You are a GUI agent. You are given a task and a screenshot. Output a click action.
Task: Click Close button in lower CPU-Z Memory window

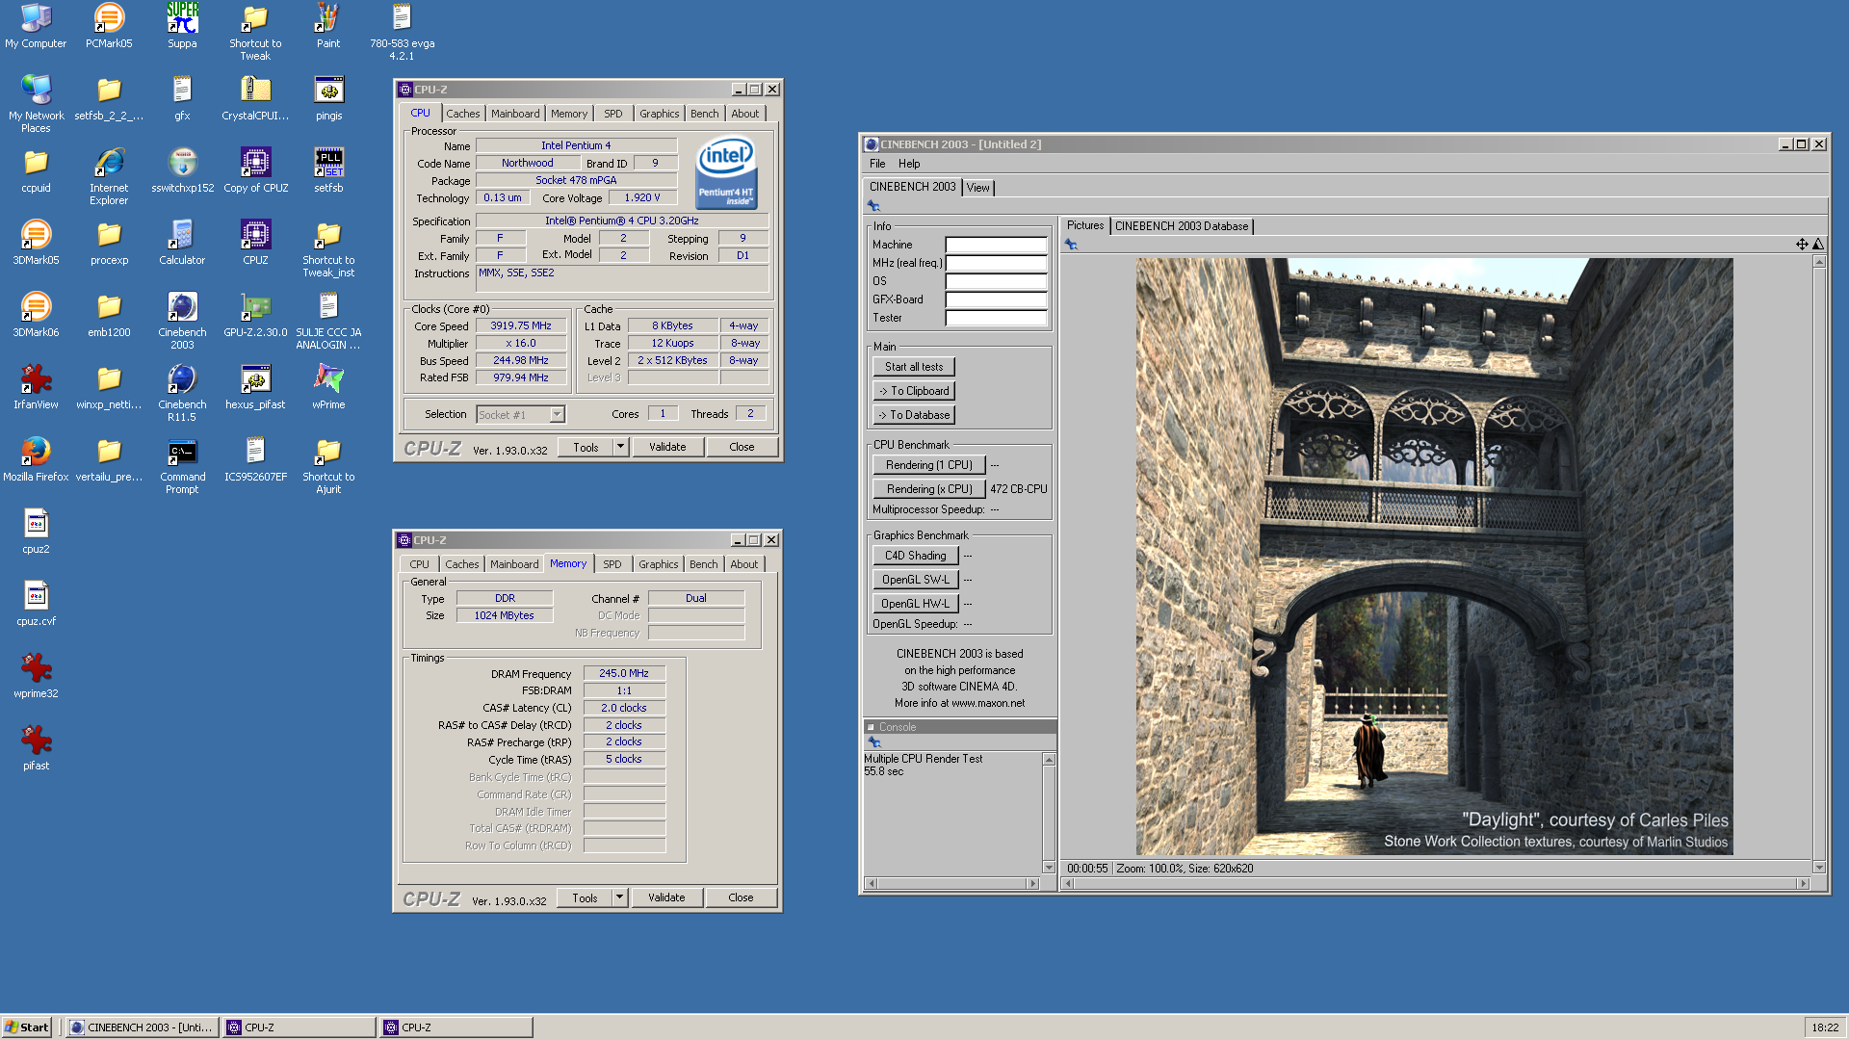(741, 897)
